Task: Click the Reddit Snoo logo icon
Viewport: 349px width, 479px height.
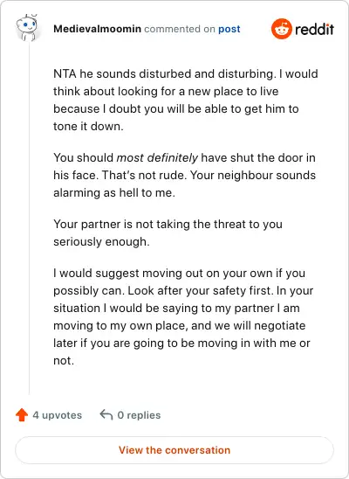Action: [281, 29]
